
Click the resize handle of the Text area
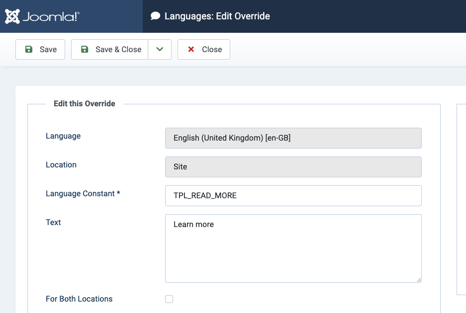(x=419, y=280)
